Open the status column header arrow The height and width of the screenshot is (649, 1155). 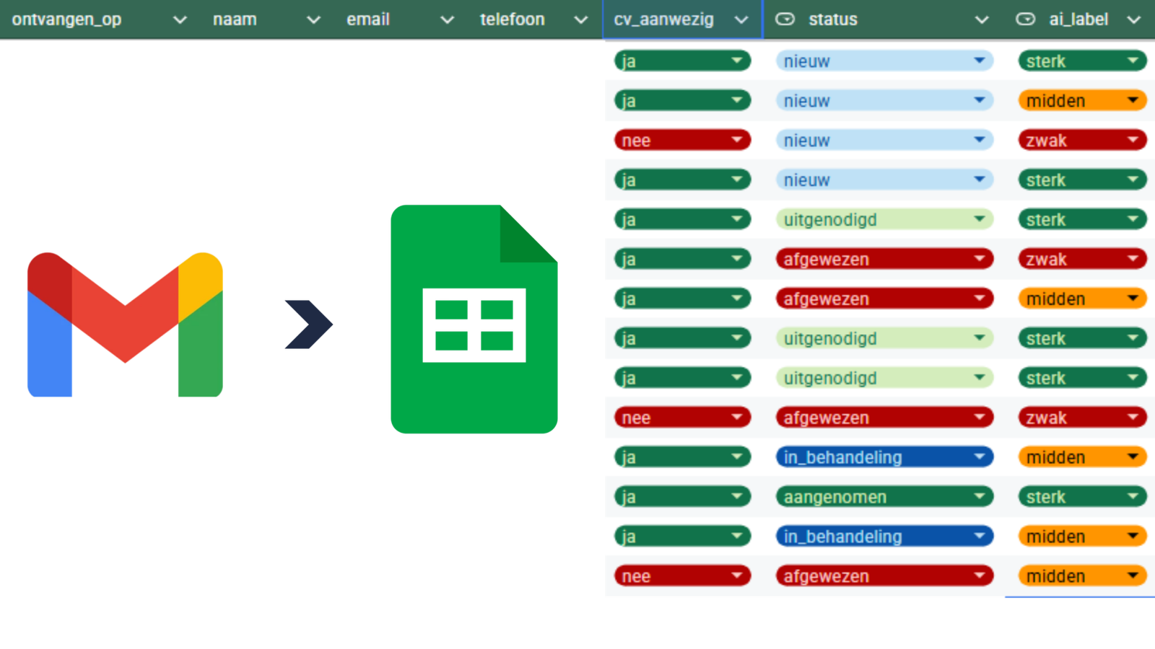[x=982, y=20]
